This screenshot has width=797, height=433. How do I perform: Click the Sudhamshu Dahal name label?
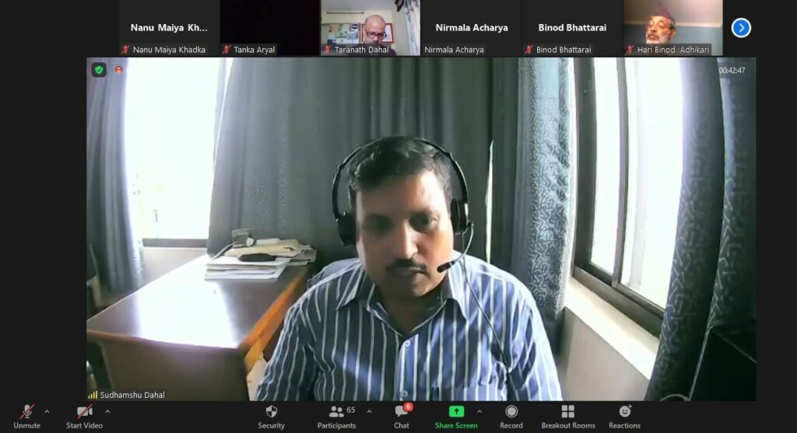[132, 395]
